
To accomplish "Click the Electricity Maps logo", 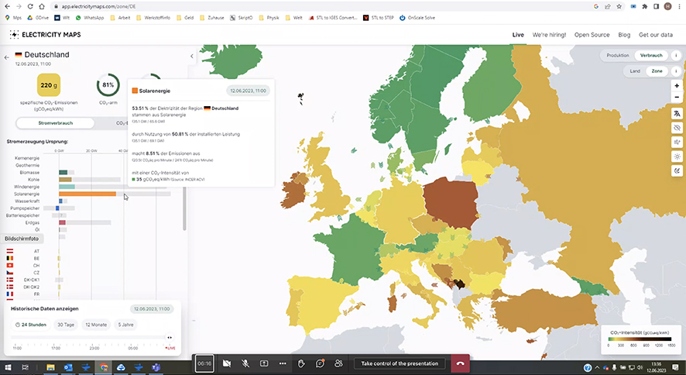I will coord(45,35).
